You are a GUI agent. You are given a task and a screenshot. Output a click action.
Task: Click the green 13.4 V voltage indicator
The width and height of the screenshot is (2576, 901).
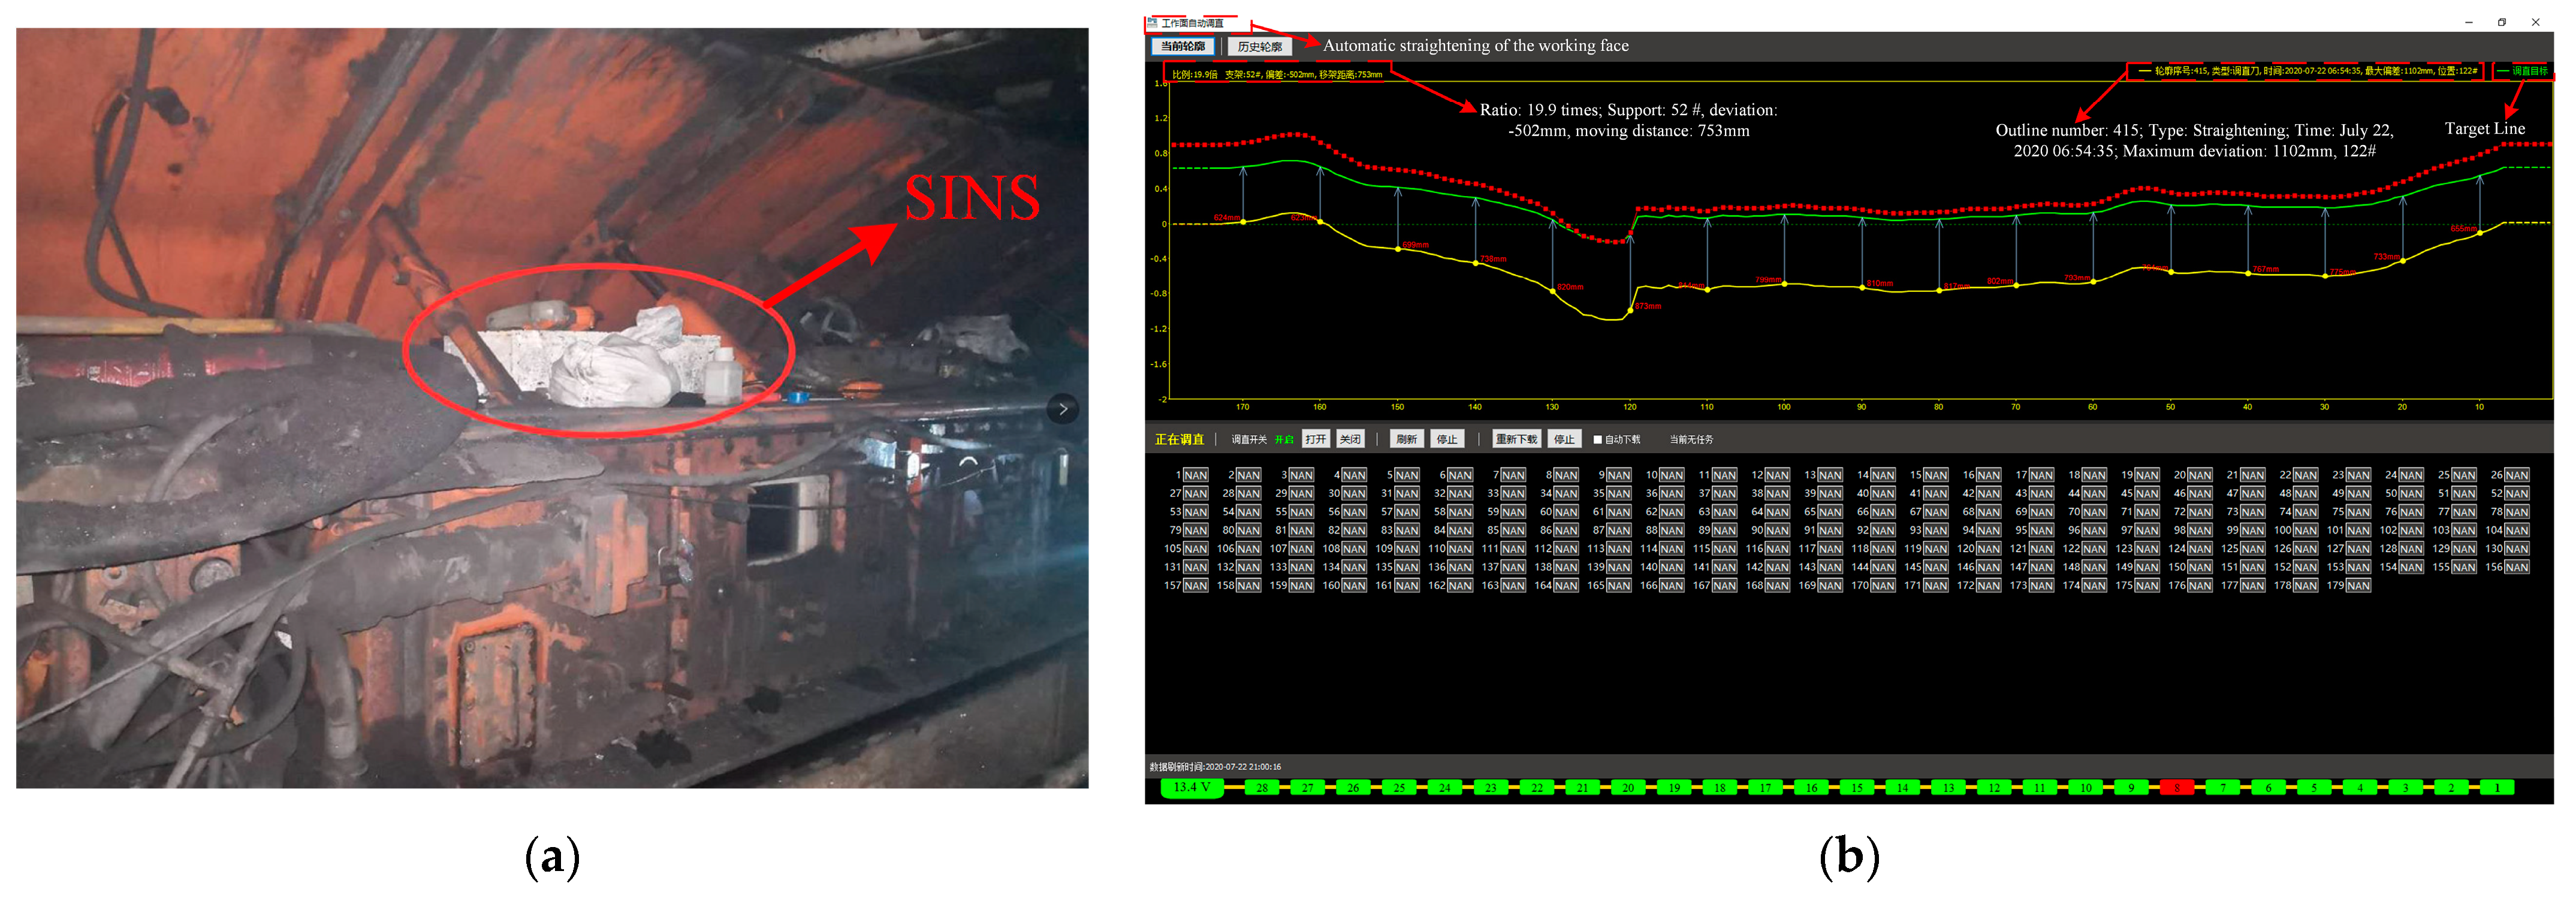(1192, 788)
